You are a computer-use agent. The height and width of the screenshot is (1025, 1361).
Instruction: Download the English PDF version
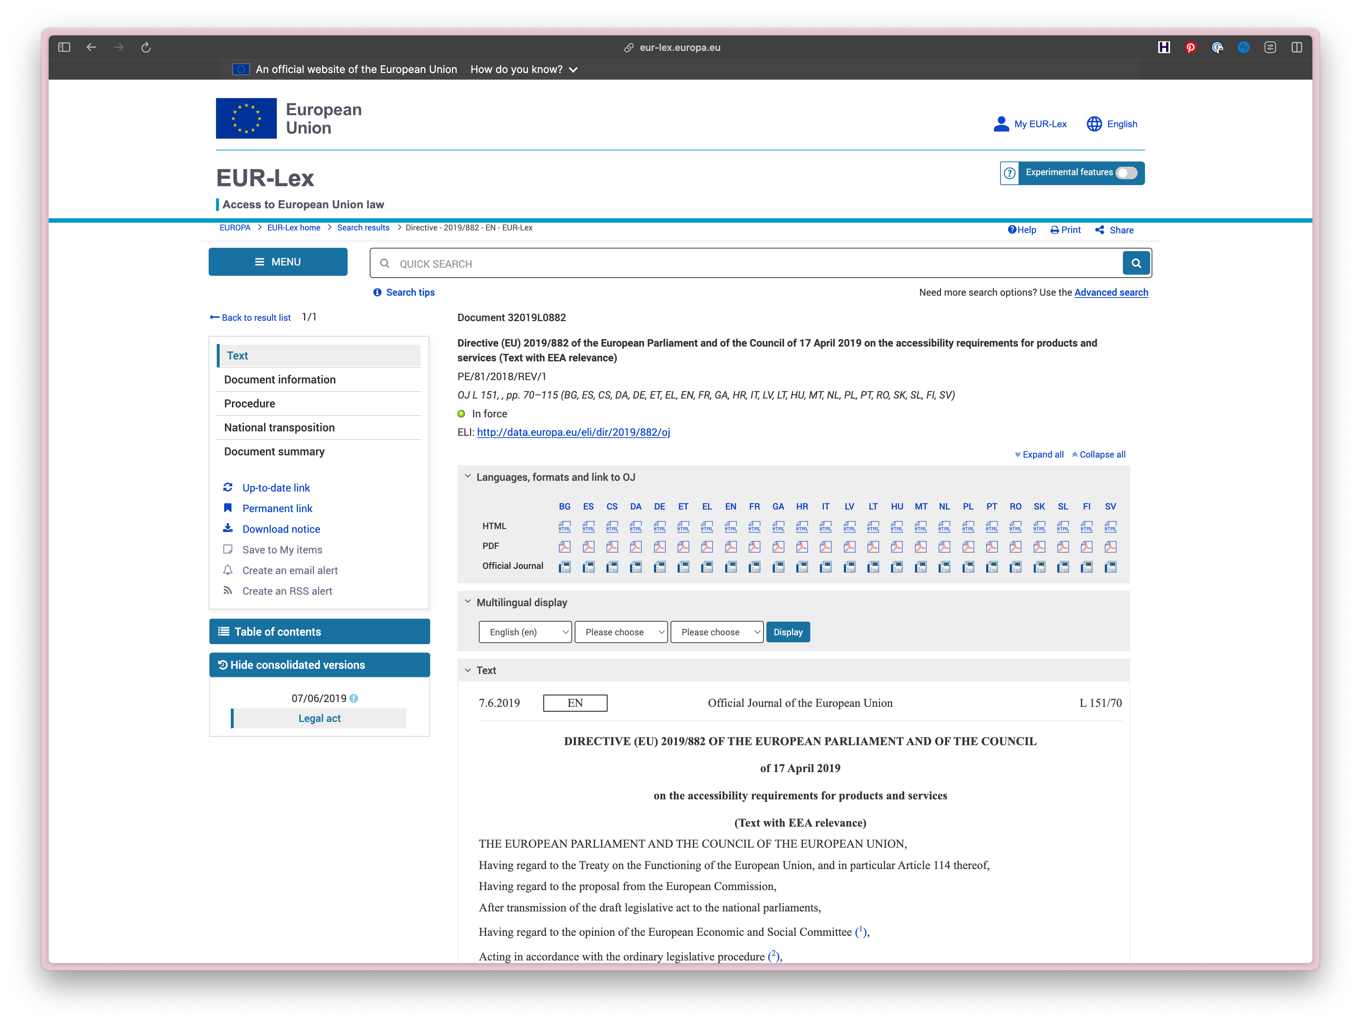(731, 546)
